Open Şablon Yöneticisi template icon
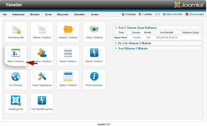The height and width of the screenshot is (126, 207). click(68, 77)
